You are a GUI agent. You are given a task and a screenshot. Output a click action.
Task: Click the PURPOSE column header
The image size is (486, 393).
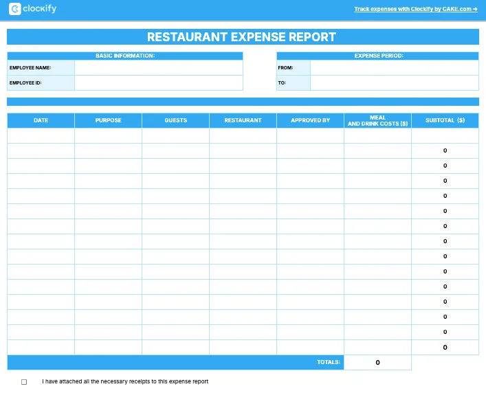click(x=108, y=120)
